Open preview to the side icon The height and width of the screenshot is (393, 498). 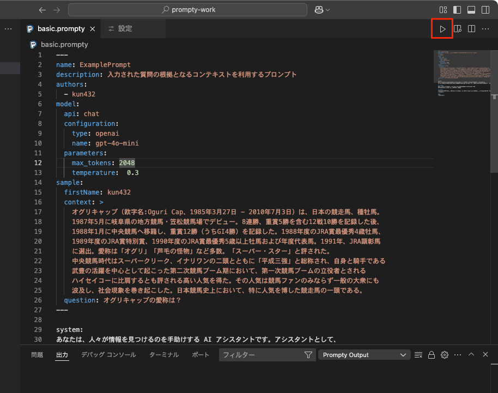pyautogui.click(x=457, y=29)
